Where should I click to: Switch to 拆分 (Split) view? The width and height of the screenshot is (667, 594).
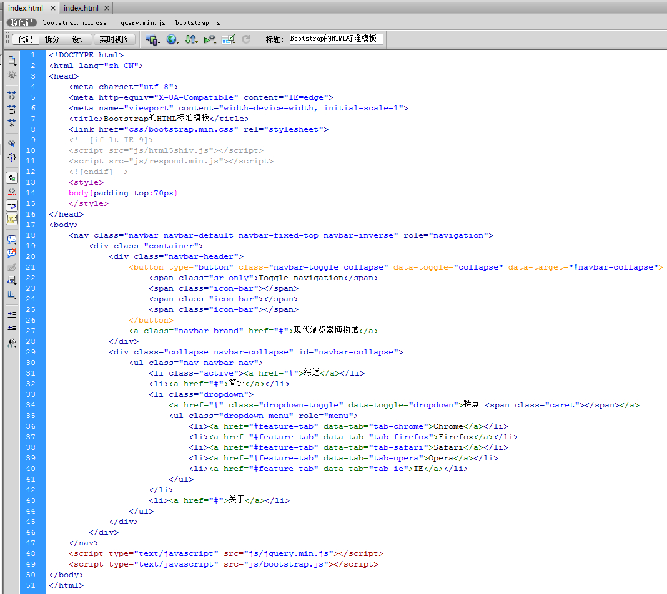(x=52, y=39)
